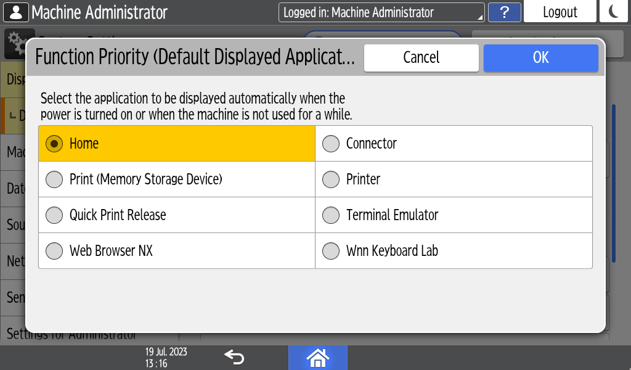Select Wnn Keyboard Lab option
631x370 pixels.
point(332,251)
